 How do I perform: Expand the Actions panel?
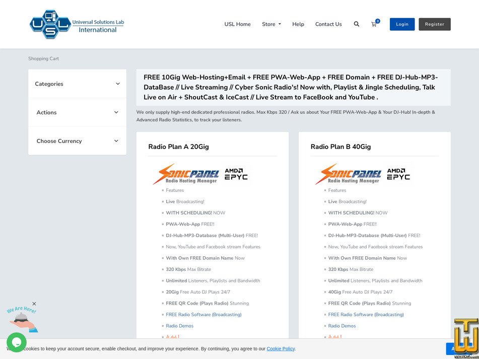point(77,112)
